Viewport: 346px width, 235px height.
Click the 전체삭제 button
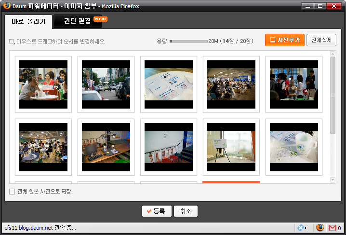click(321, 40)
